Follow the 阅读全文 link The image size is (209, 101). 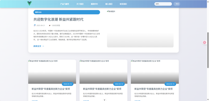[x=39, y=46]
